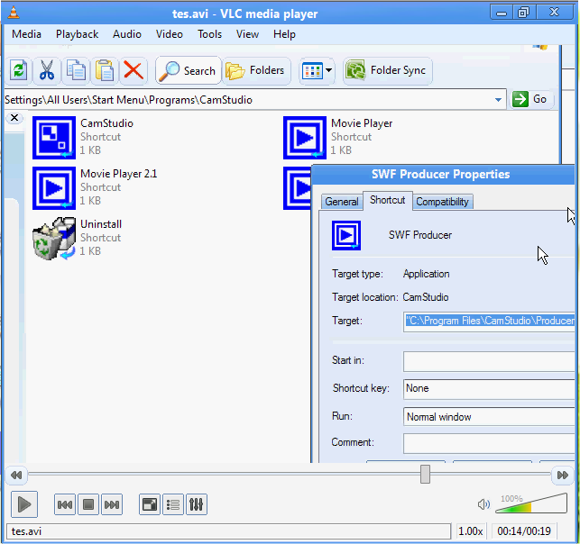The width and height of the screenshot is (580, 544).
Task: Open the Run Normal window combo box
Action: tap(489, 417)
